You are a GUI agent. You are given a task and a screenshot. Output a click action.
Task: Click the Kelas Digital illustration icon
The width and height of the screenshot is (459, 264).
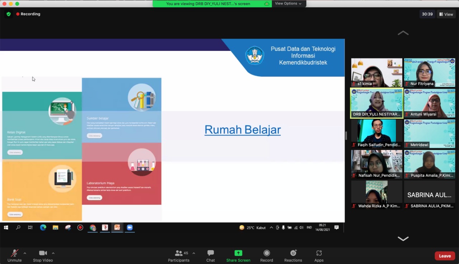tap(62, 111)
